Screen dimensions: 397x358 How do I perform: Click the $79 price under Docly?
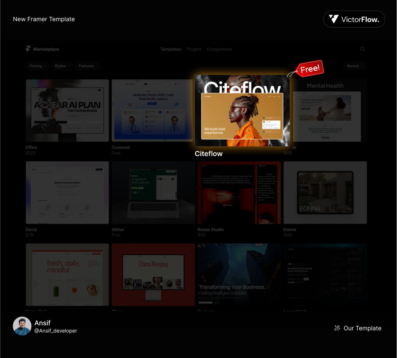29,235
